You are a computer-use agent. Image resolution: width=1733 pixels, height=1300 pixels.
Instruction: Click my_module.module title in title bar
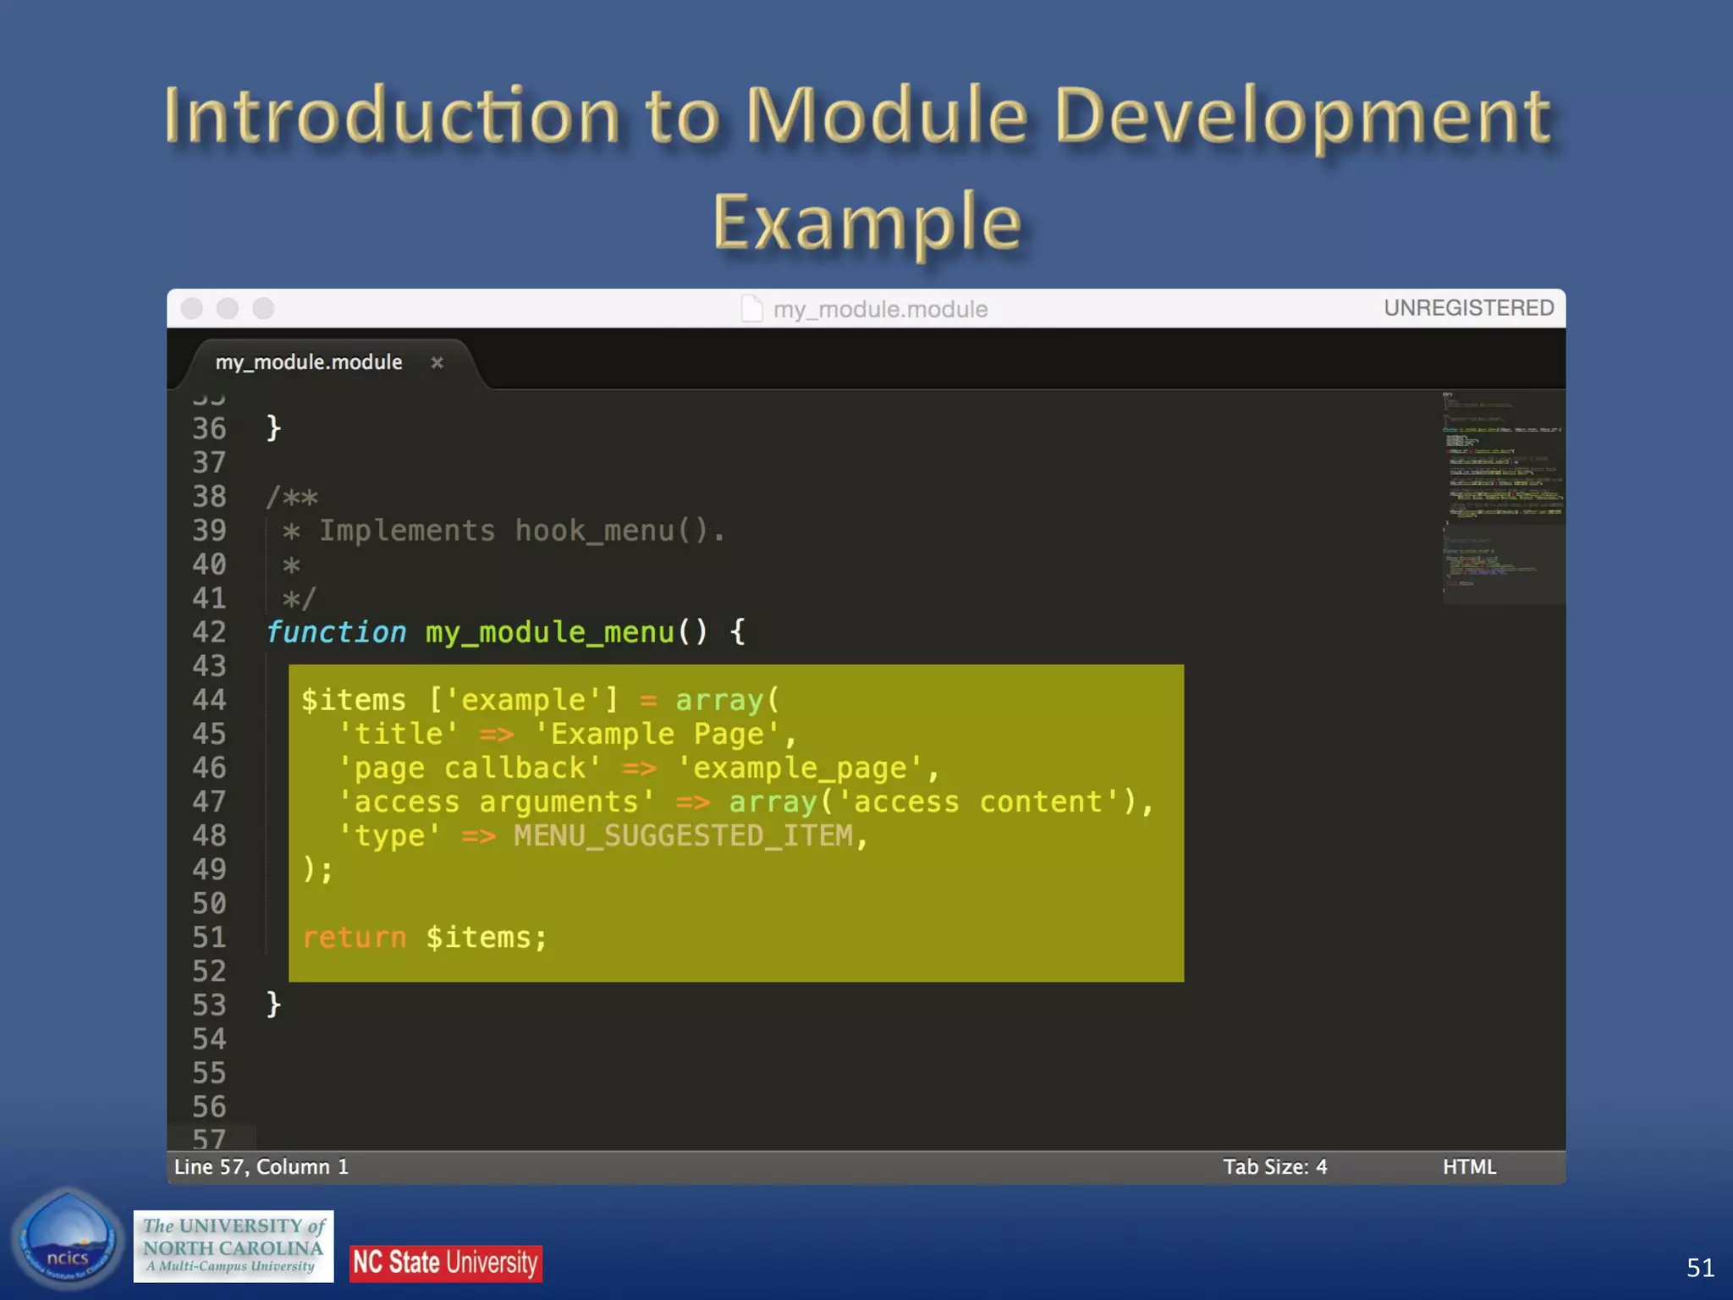[880, 309]
